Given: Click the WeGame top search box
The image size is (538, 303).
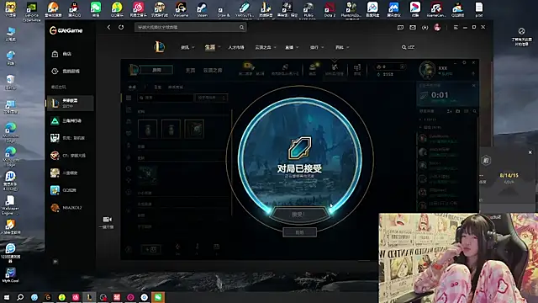Looking at the screenshot, I should (191, 27).
